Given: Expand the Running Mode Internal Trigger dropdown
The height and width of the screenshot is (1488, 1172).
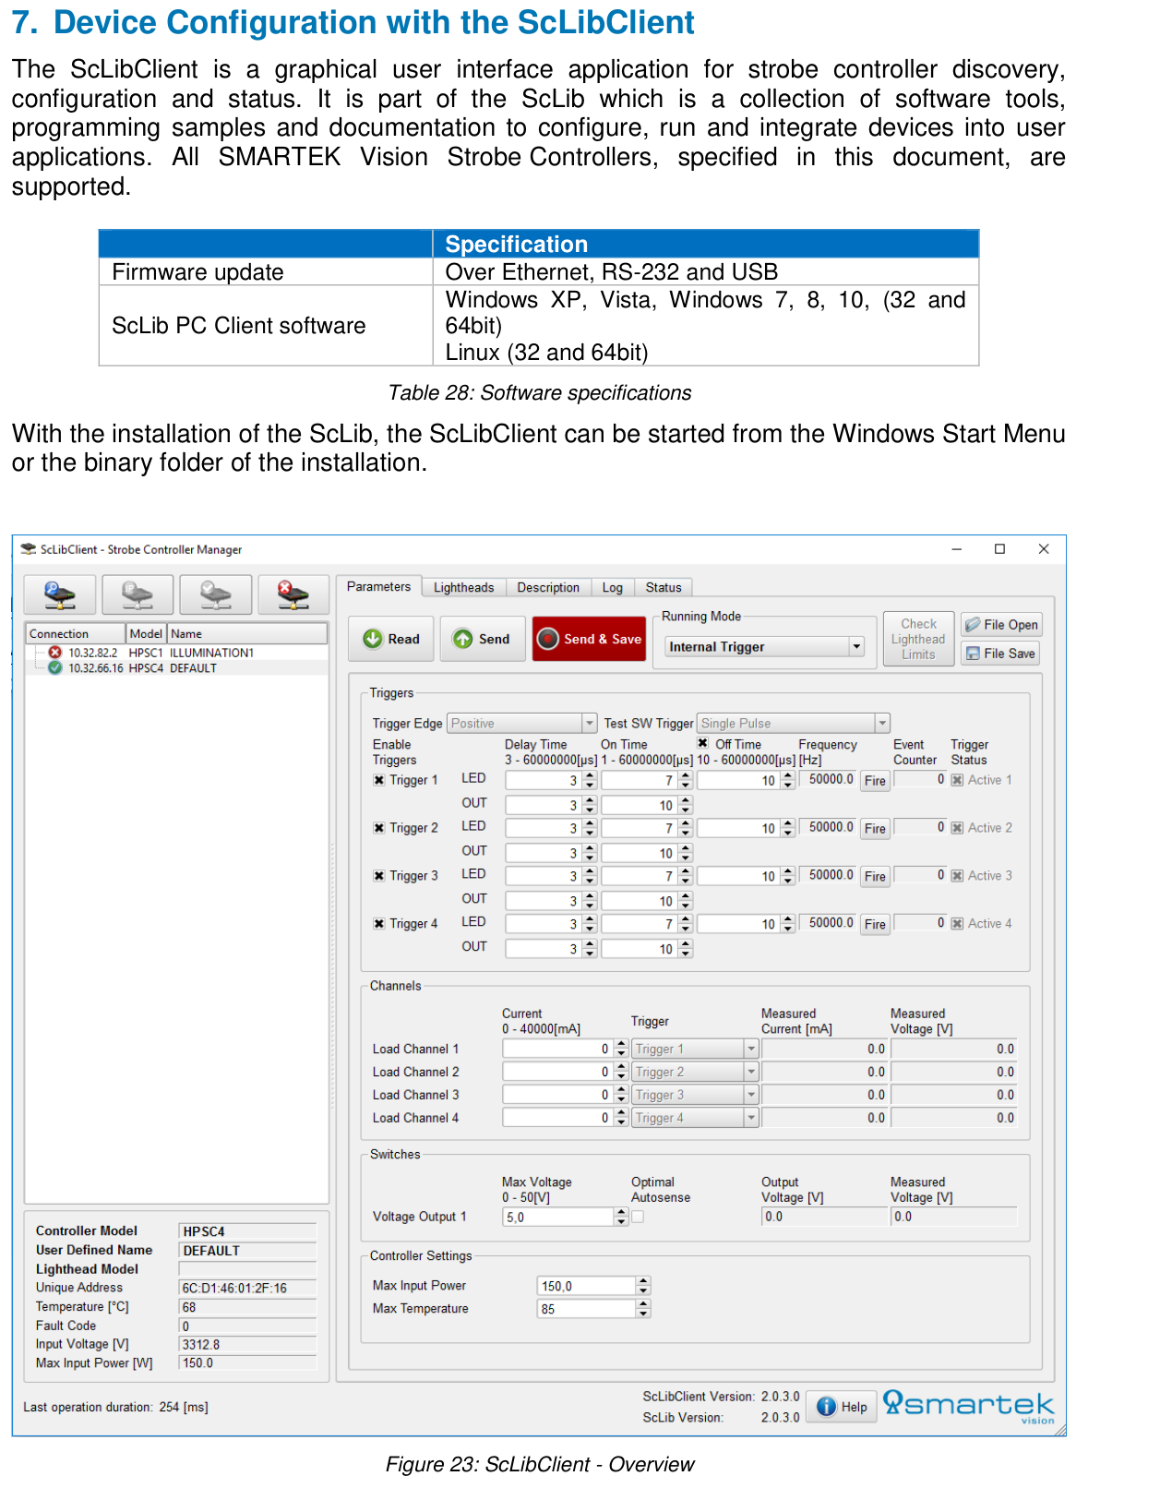Looking at the screenshot, I should click(765, 647).
